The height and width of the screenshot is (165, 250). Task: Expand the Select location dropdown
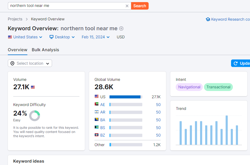point(30,63)
